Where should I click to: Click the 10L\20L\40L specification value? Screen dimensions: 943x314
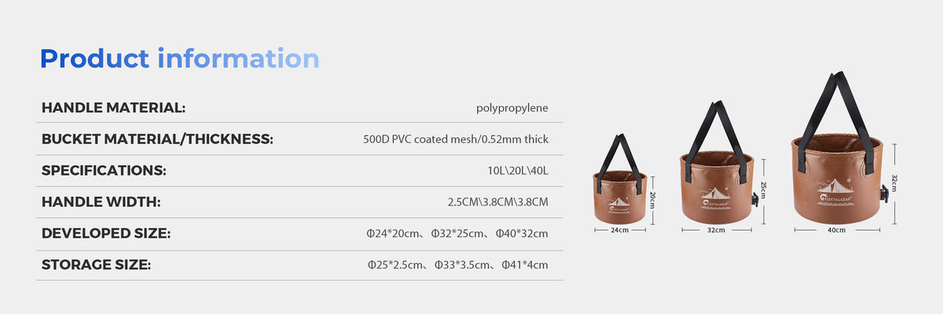click(x=517, y=170)
